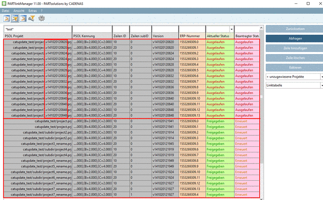This screenshot has width=323, height=200.
Task: Click the filter field above PSOL Kennung
Action: pos(92,29)
